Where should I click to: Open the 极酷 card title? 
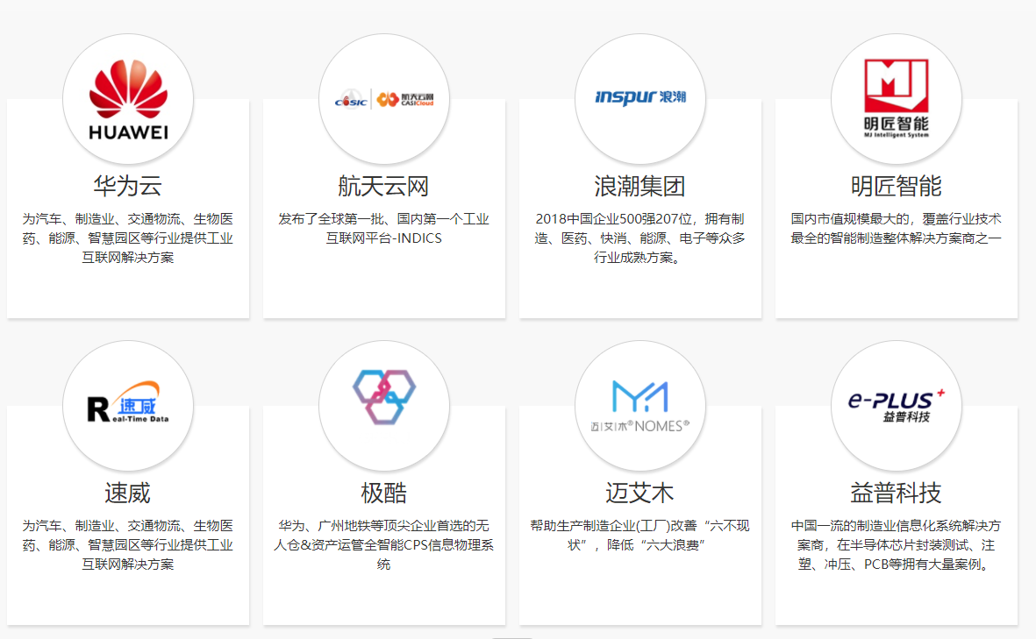(x=384, y=493)
